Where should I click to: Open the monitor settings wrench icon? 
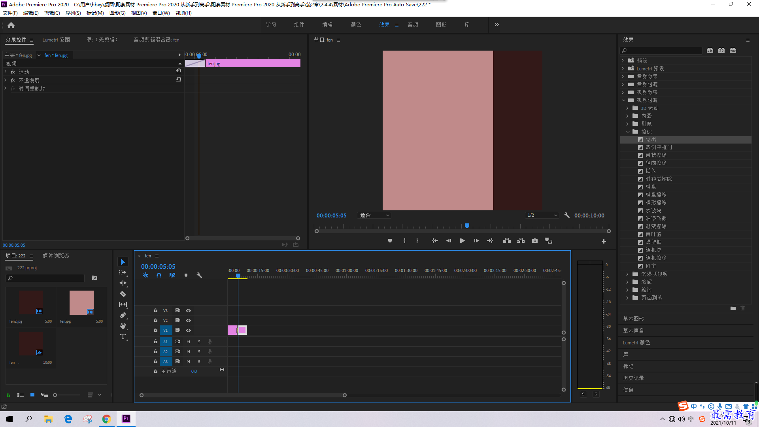(x=567, y=215)
